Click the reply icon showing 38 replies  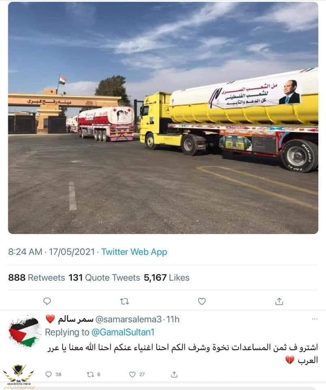pyautogui.click(x=54, y=374)
